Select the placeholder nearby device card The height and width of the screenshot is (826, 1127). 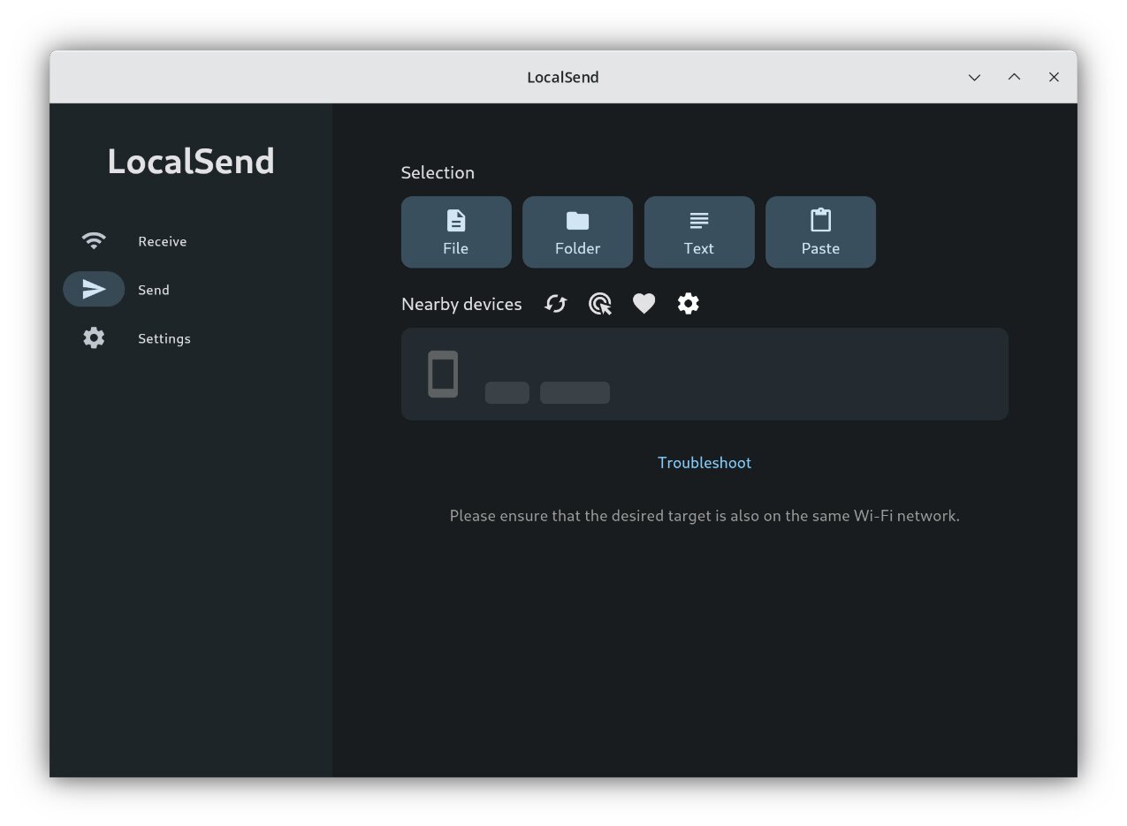tap(704, 374)
